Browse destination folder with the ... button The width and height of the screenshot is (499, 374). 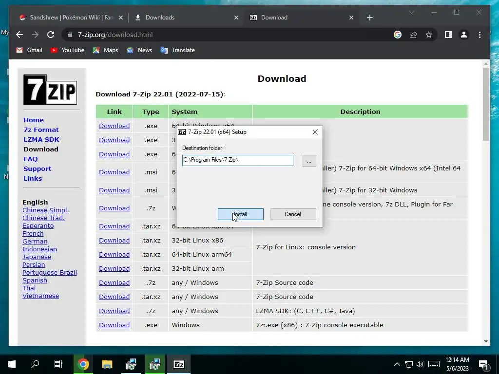(x=309, y=161)
